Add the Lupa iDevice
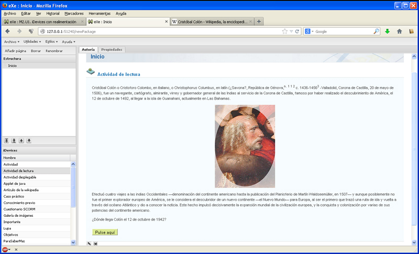 pos(36,228)
